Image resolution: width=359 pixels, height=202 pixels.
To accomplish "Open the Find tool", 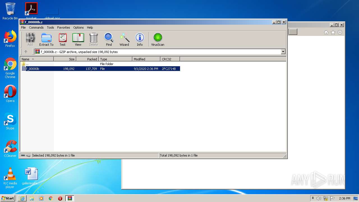I will [109, 40].
